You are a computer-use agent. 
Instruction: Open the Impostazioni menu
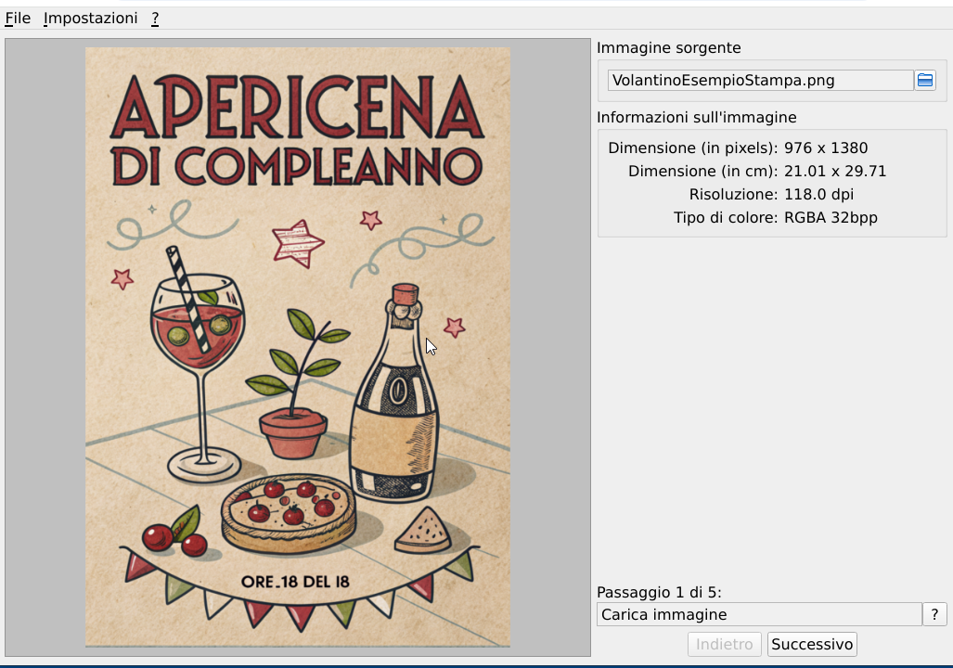90,19
